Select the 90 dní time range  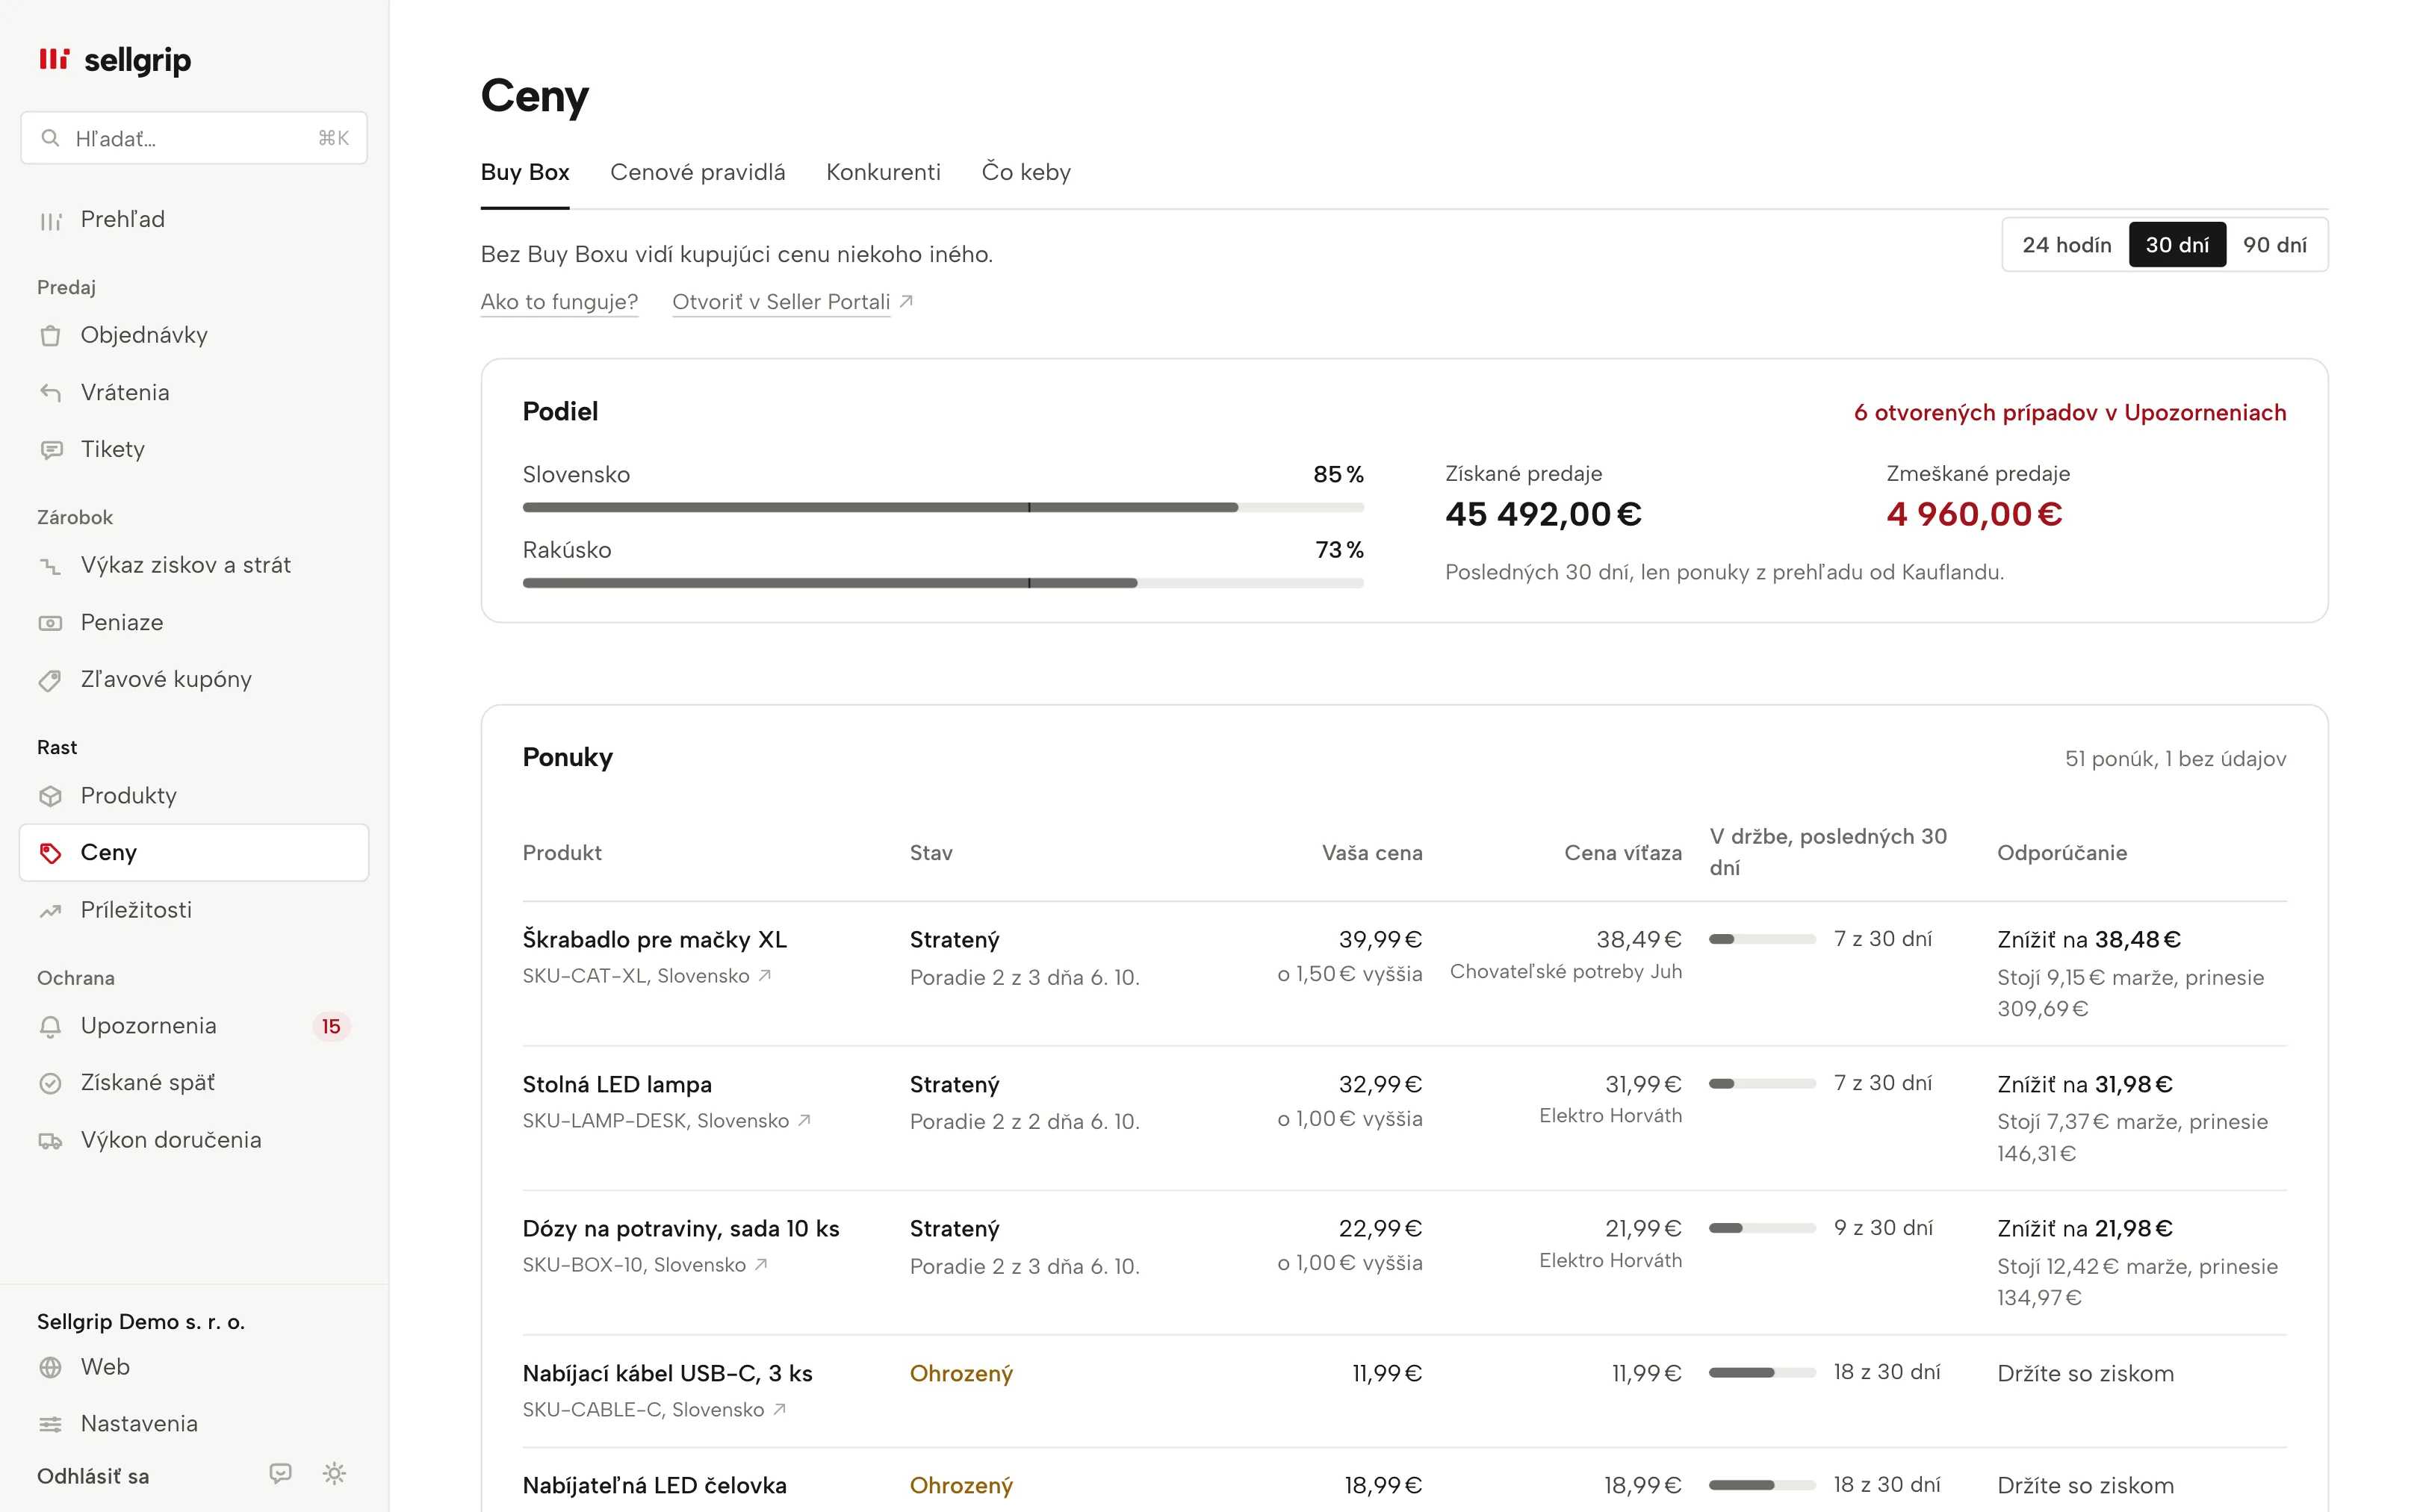point(2274,245)
